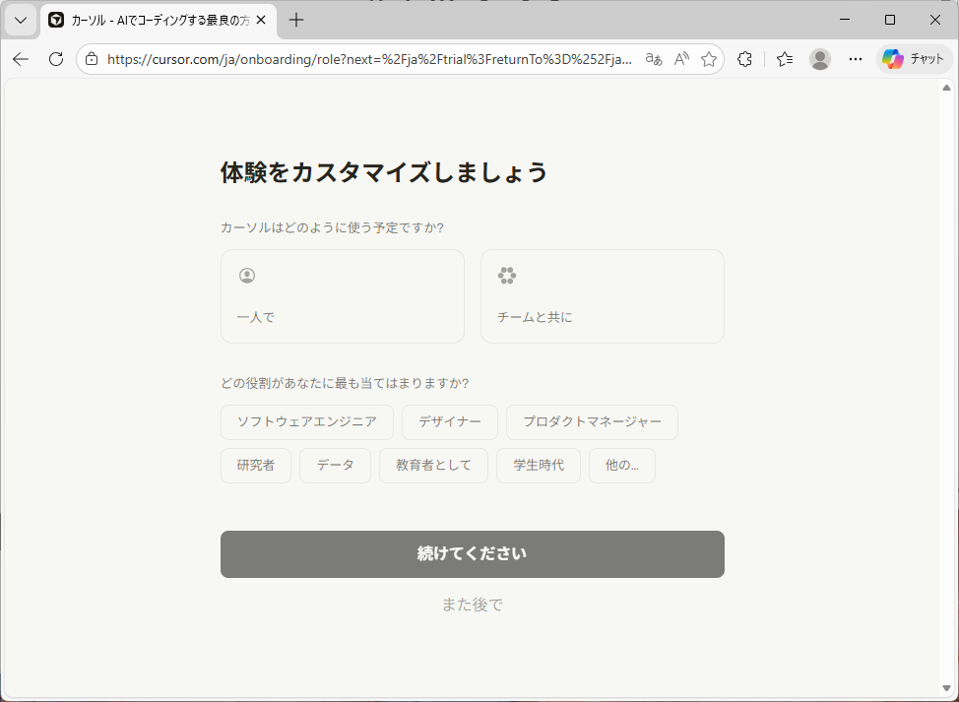Click the browser back arrow
This screenshot has height=702, width=959.
coord(21,59)
